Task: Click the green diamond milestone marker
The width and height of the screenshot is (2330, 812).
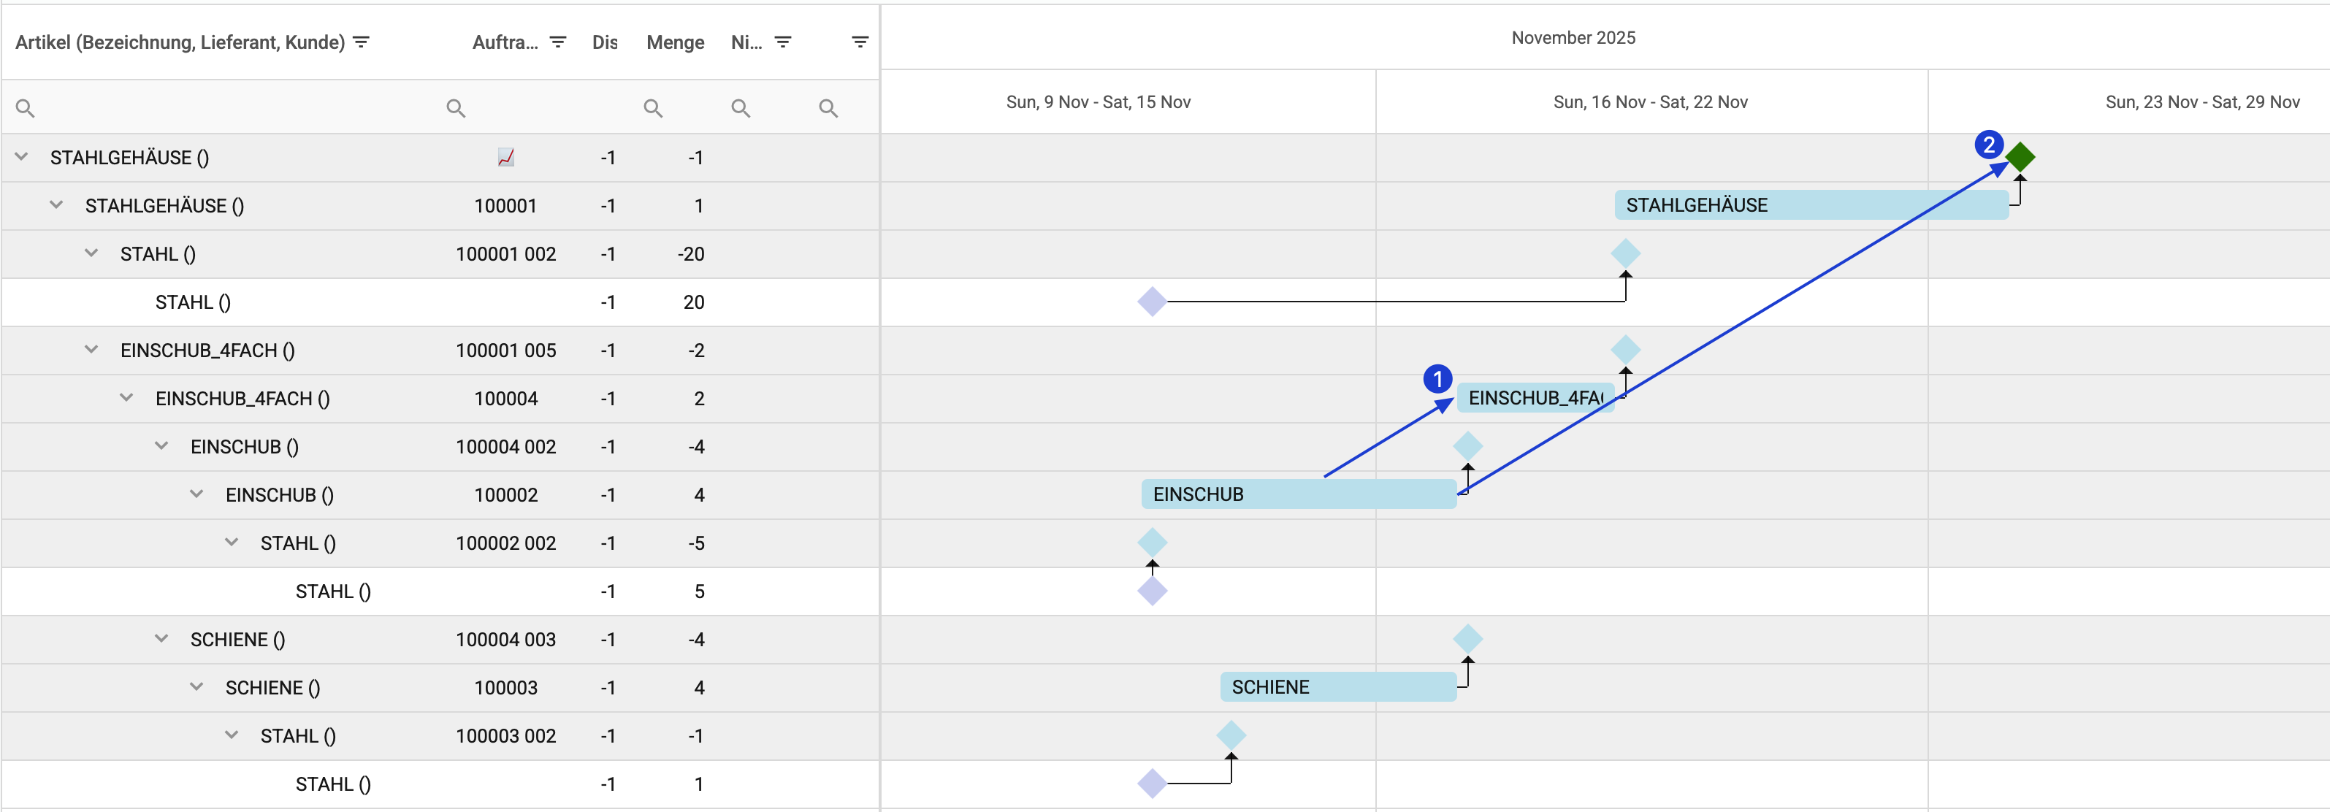Action: [2020, 157]
